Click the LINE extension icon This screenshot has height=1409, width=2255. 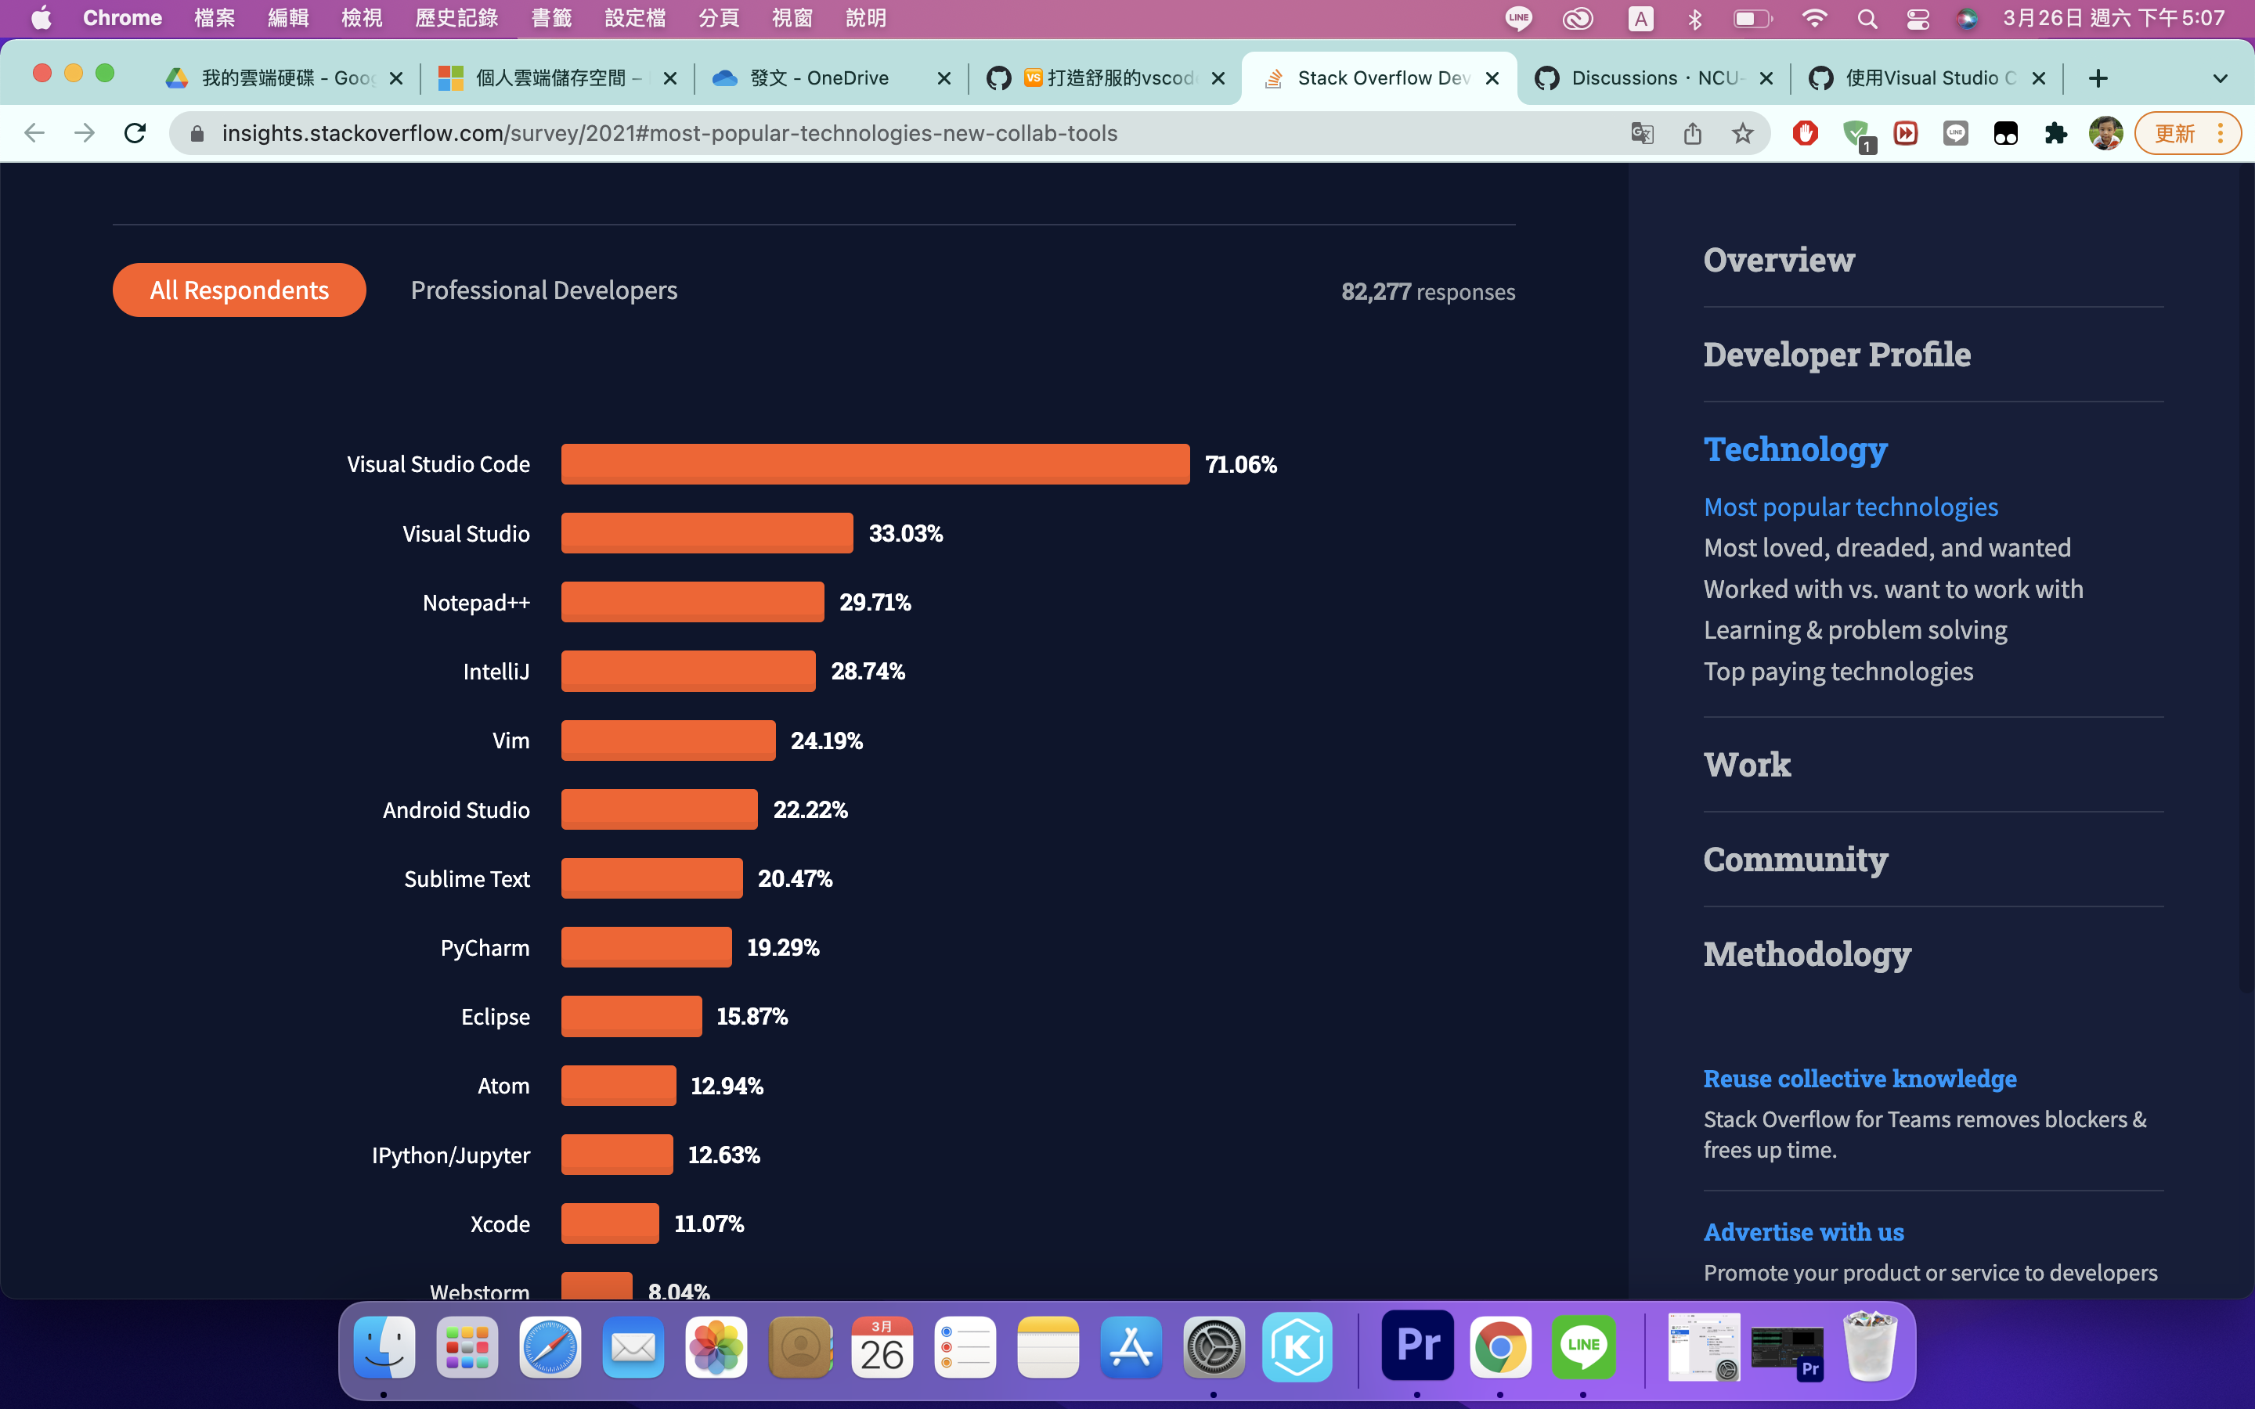1955,133
